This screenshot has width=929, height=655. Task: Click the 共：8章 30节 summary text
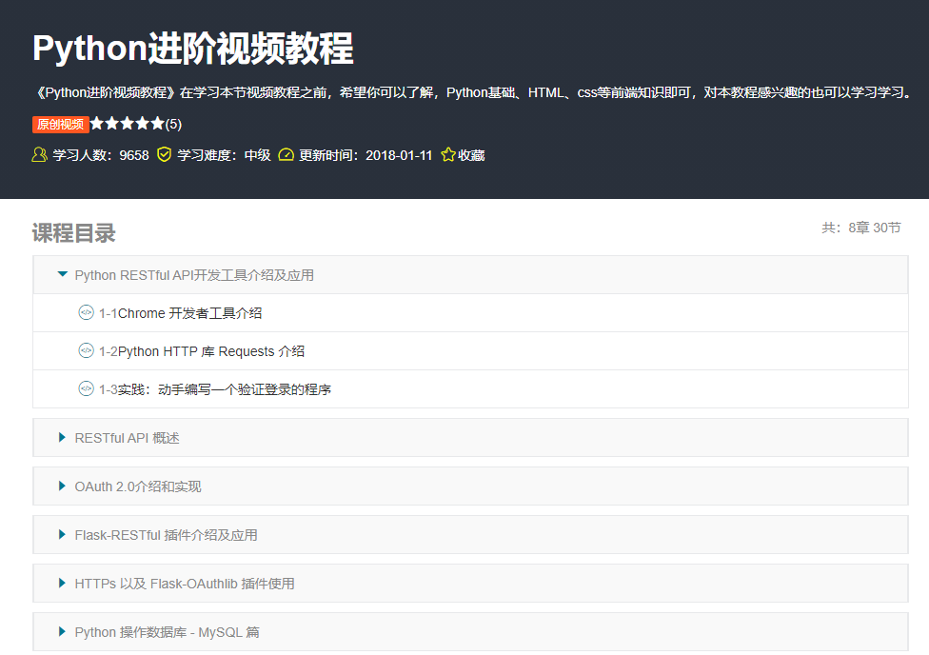point(860,228)
